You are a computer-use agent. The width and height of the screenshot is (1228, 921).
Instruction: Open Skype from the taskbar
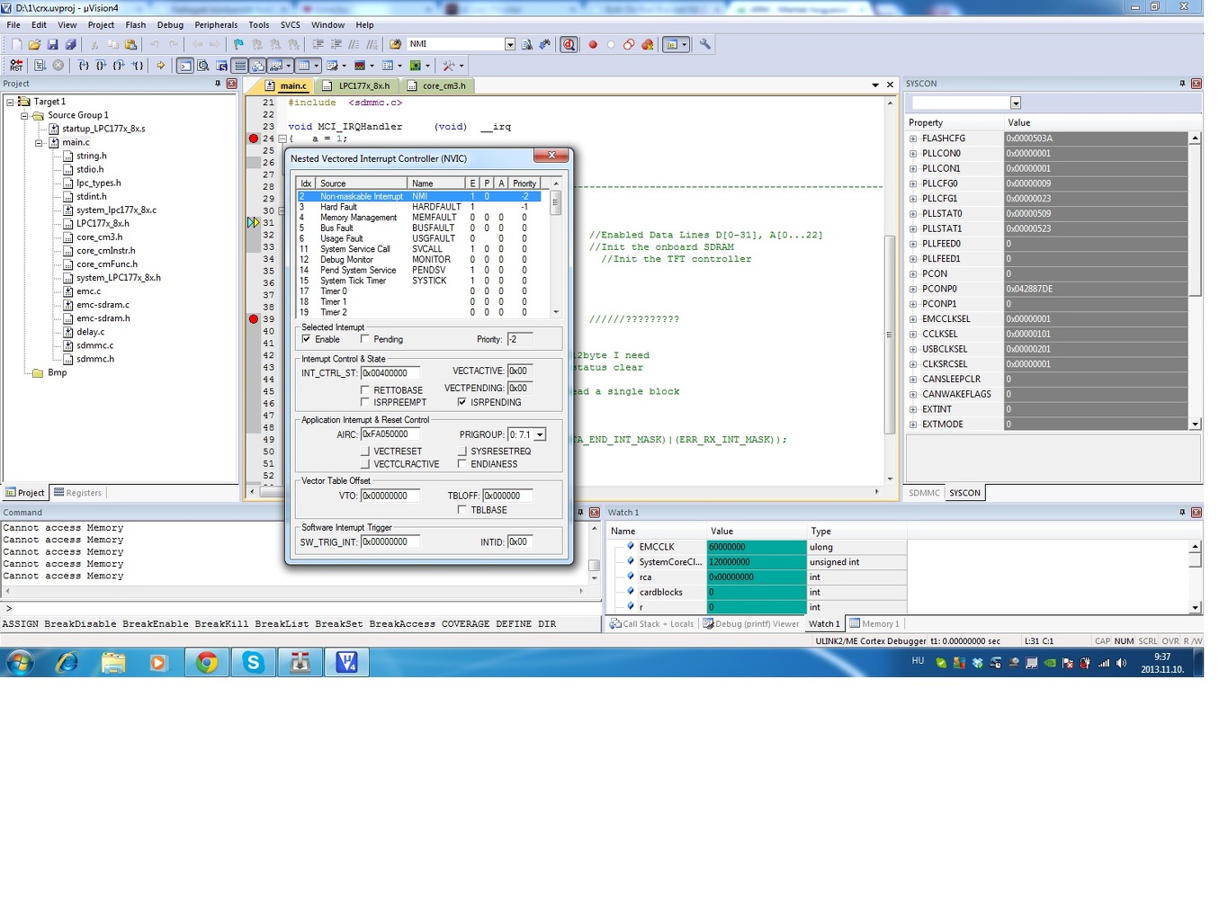[254, 663]
